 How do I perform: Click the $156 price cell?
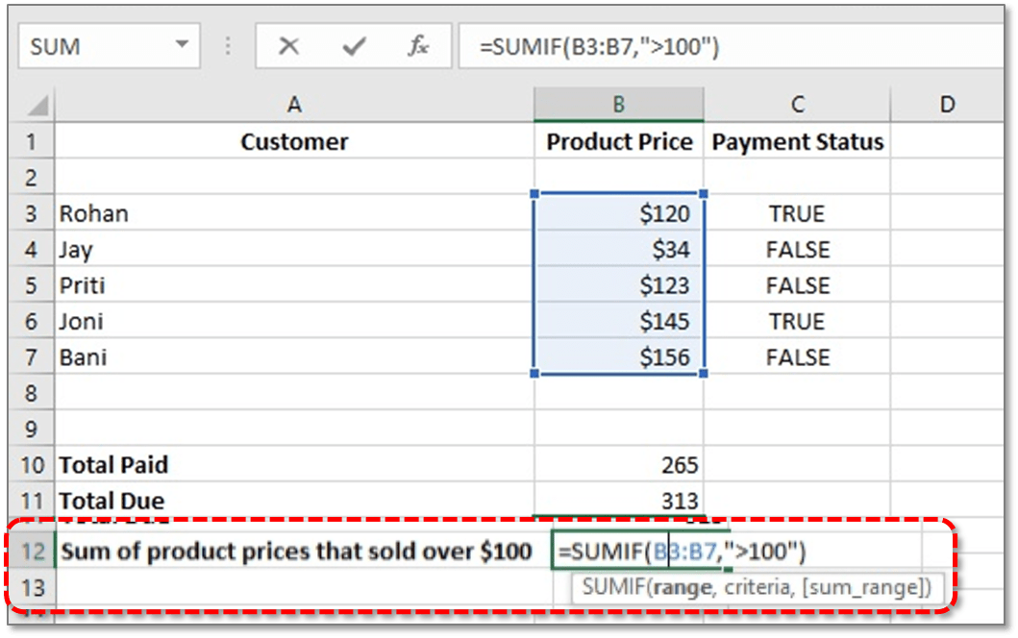point(619,357)
